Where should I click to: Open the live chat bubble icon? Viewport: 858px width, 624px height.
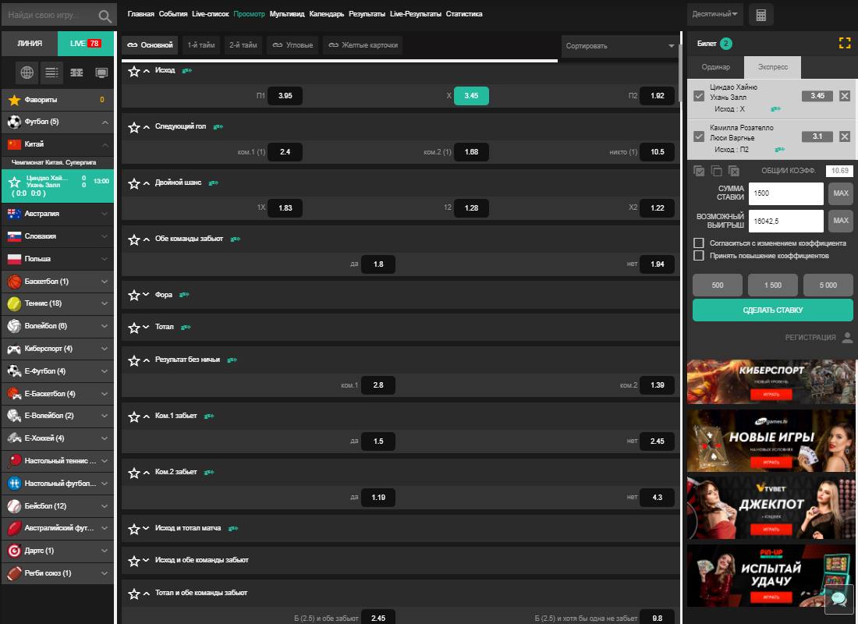click(839, 599)
